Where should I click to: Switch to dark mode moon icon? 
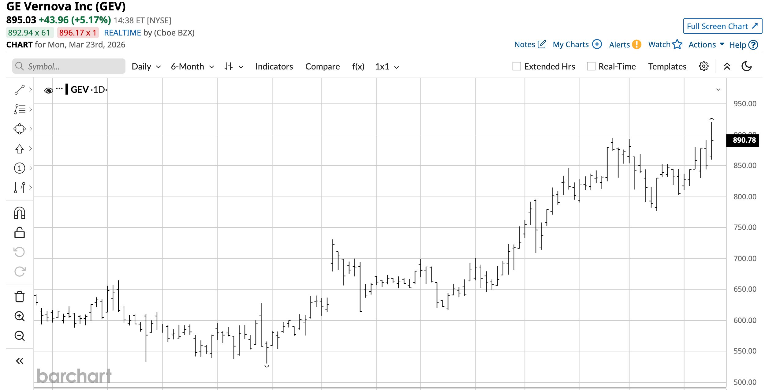(x=747, y=66)
